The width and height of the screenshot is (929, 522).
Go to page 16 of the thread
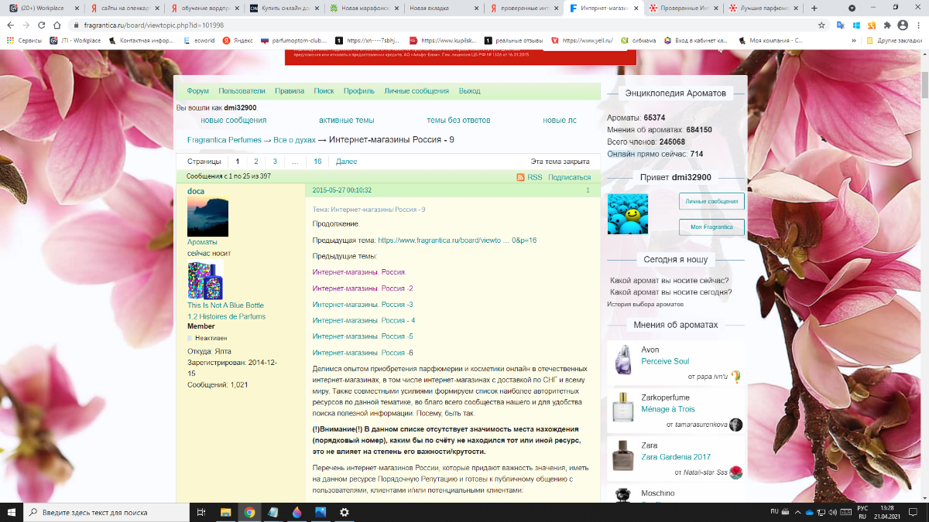click(x=317, y=162)
